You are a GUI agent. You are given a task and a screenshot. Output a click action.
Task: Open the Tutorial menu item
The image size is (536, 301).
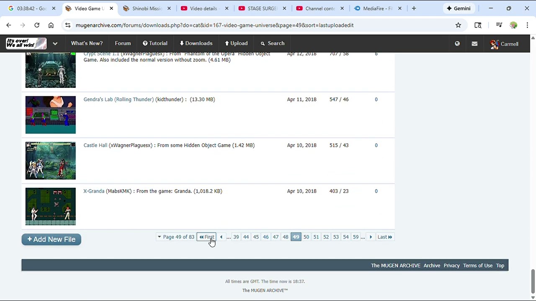[x=155, y=43]
